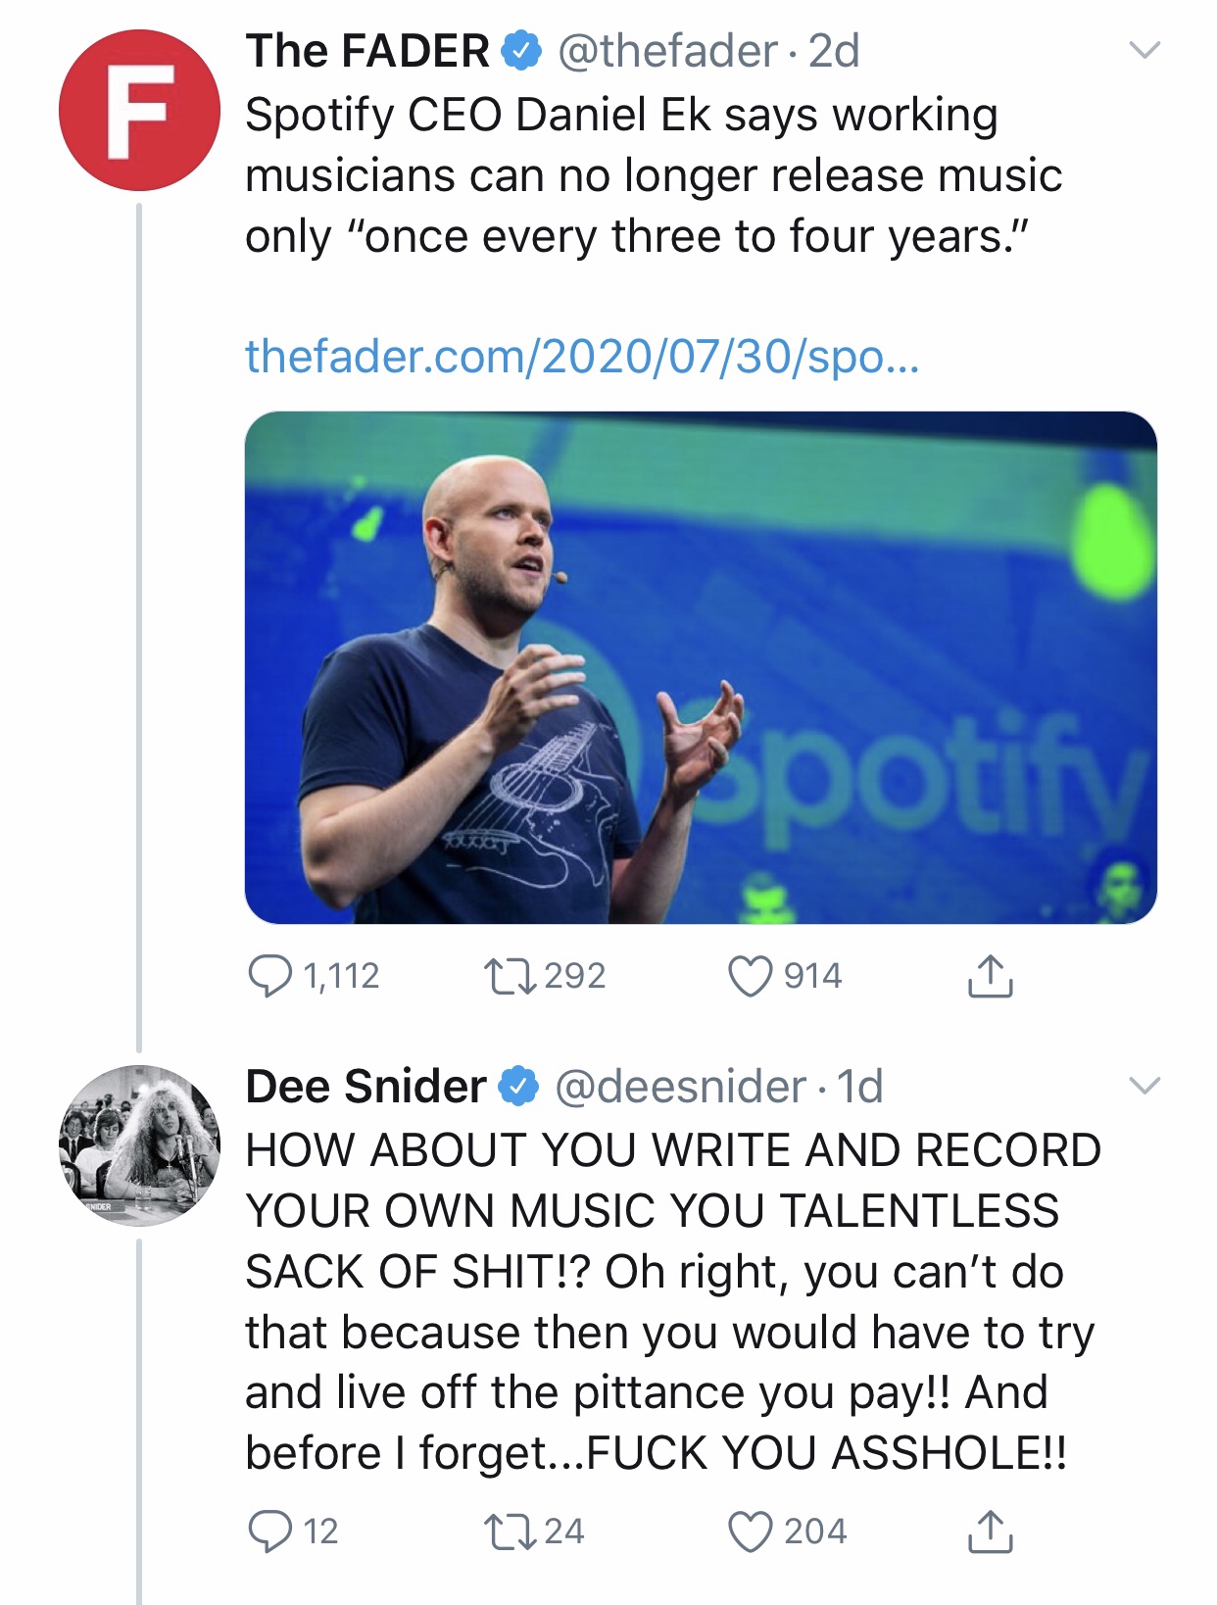Tap The FADER display name
Screen dimensions: 1217x1605
pyautogui.click(x=367, y=51)
